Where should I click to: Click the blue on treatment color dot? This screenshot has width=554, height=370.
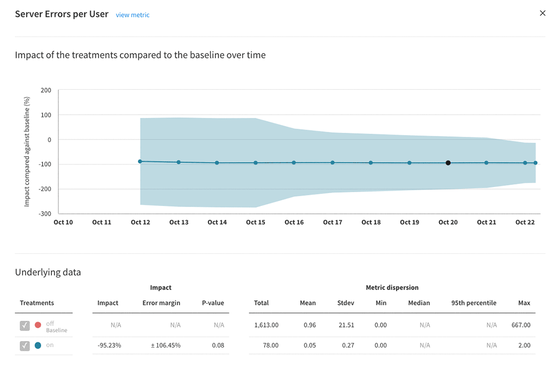click(38, 345)
